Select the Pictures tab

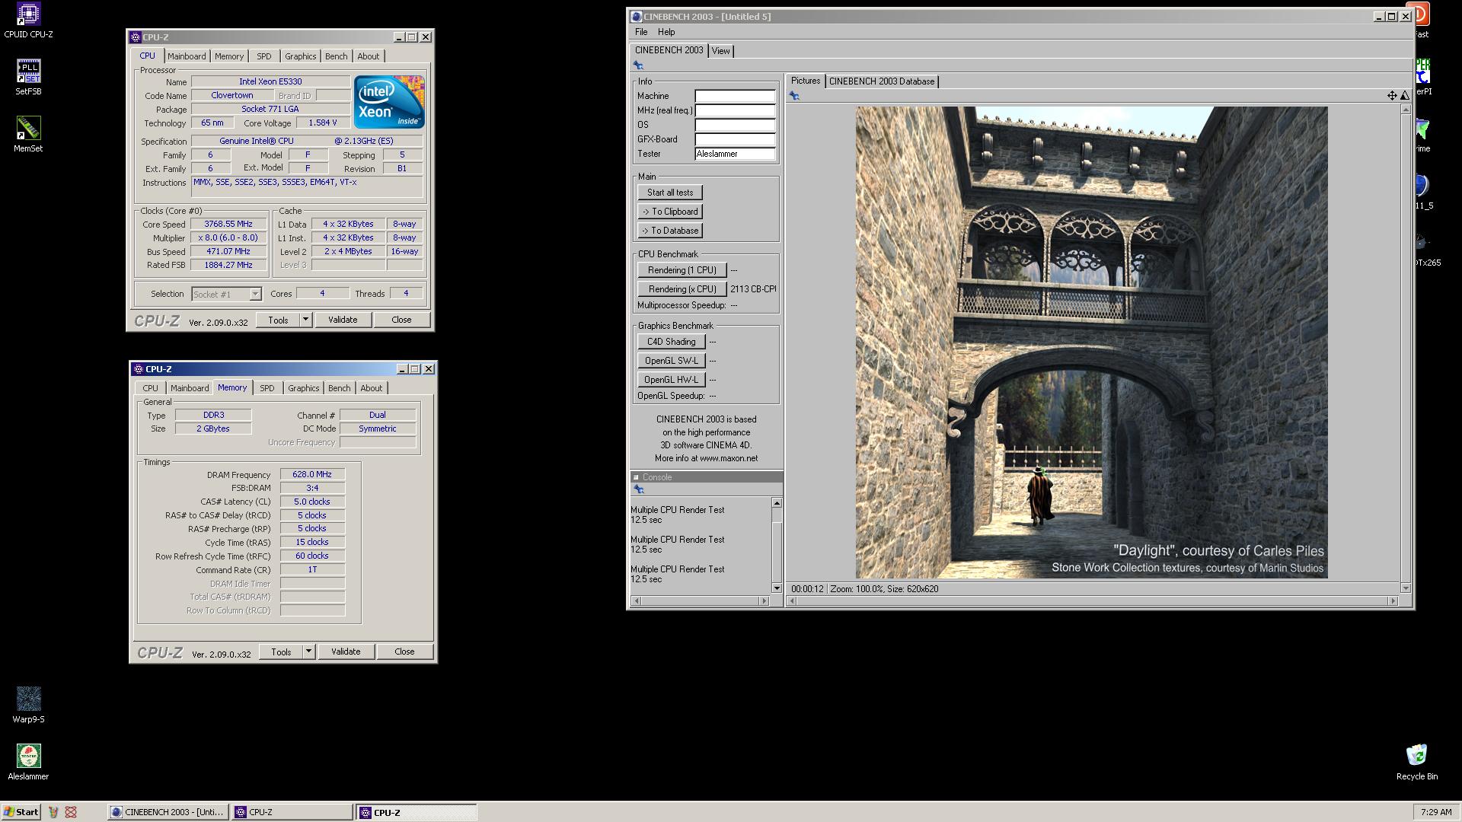tap(805, 81)
